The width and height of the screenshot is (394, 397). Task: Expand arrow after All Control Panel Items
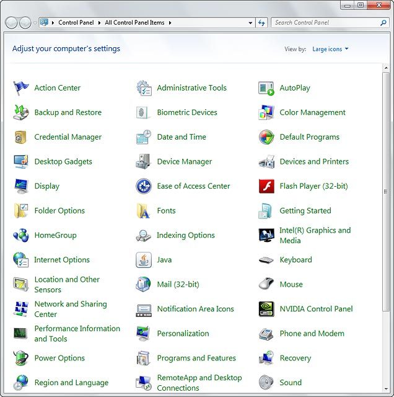point(170,23)
